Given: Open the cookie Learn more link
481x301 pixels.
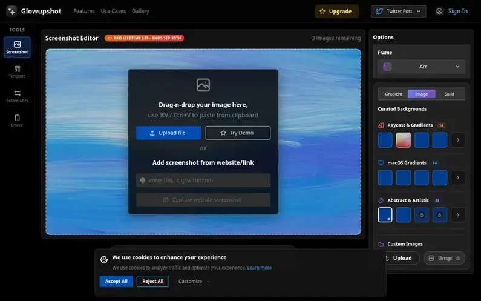Looking at the screenshot, I should tap(260, 268).
